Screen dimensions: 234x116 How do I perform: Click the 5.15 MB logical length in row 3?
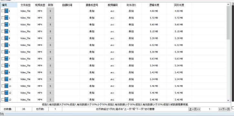[154, 31]
